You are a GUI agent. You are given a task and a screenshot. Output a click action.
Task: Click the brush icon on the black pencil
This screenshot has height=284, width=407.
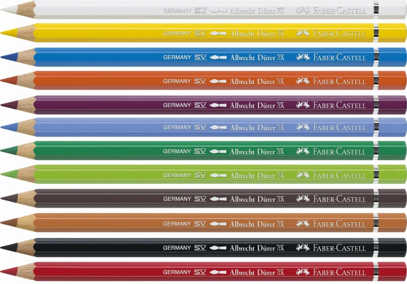[x=218, y=248]
